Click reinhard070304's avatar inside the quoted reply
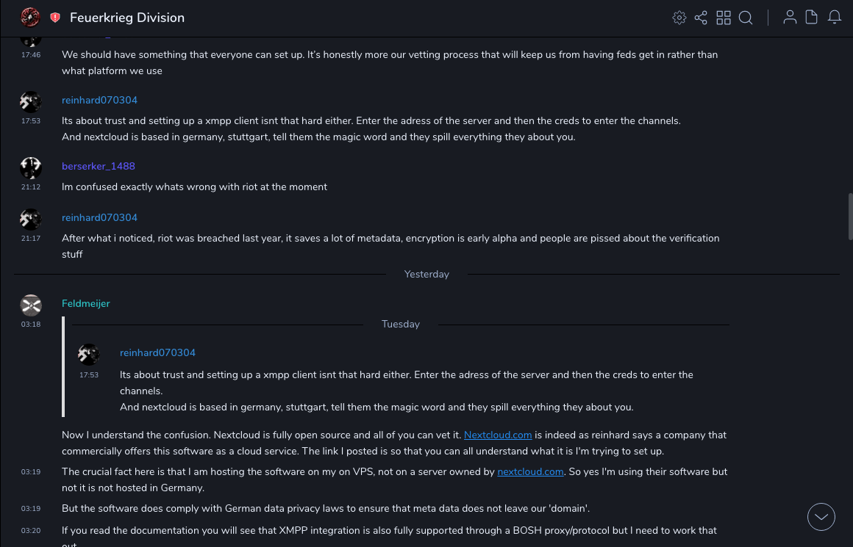Image resolution: width=853 pixels, height=547 pixels. pos(89,355)
